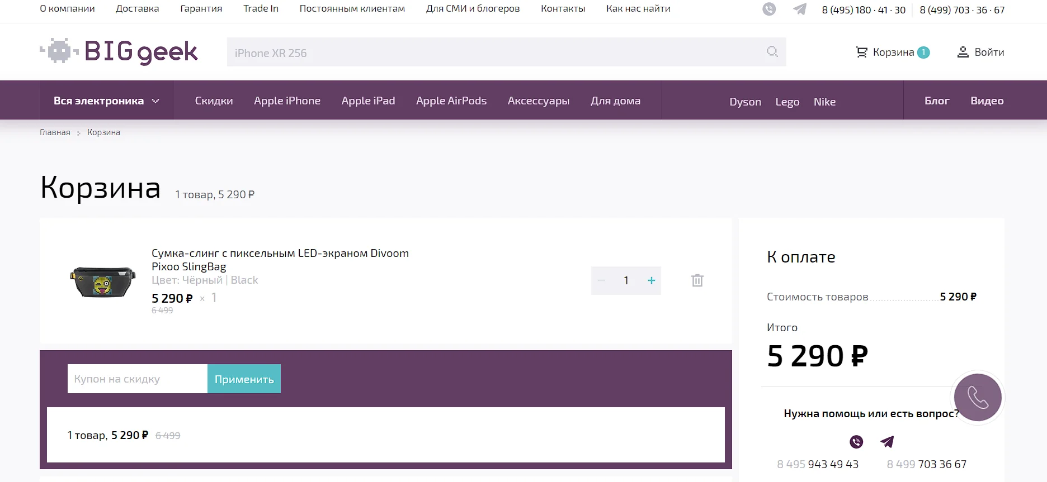
Task: Open Постоянным клиентам page
Action: pyautogui.click(x=352, y=8)
